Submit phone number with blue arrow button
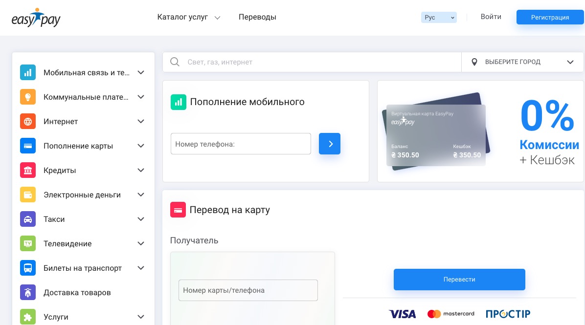Image resolution: width=585 pixels, height=325 pixels. [x=330, y=144]
